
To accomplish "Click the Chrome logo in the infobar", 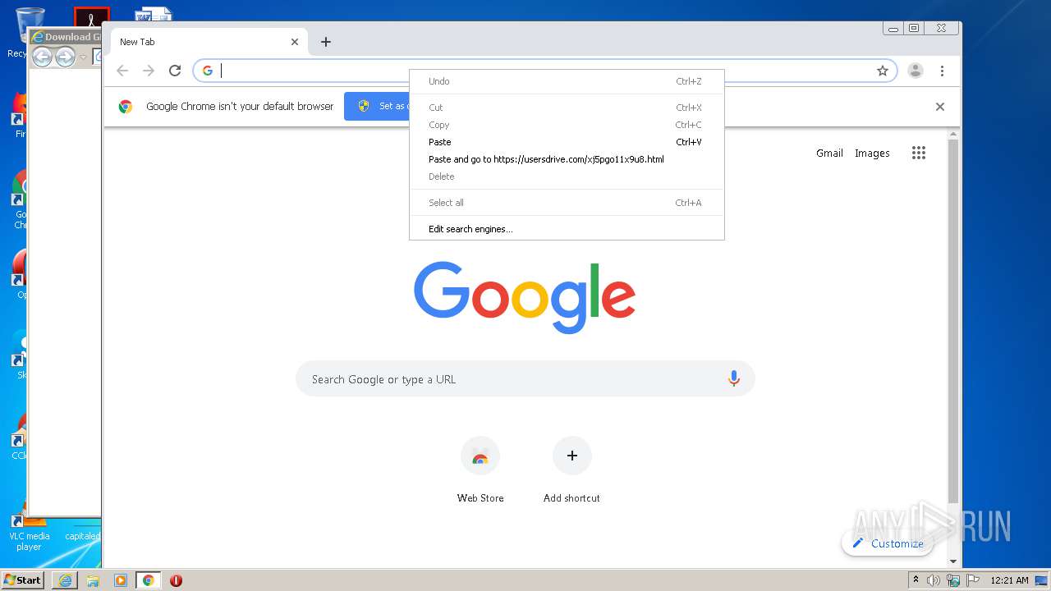I will [x=126, y=107].
